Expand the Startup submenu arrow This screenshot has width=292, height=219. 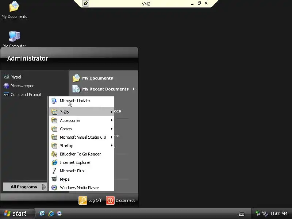[111, 146]
